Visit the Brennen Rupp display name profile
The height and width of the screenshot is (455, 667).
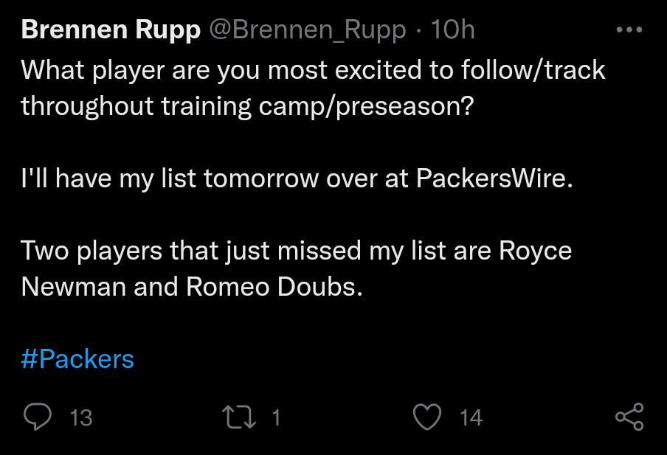pos(111,30)
